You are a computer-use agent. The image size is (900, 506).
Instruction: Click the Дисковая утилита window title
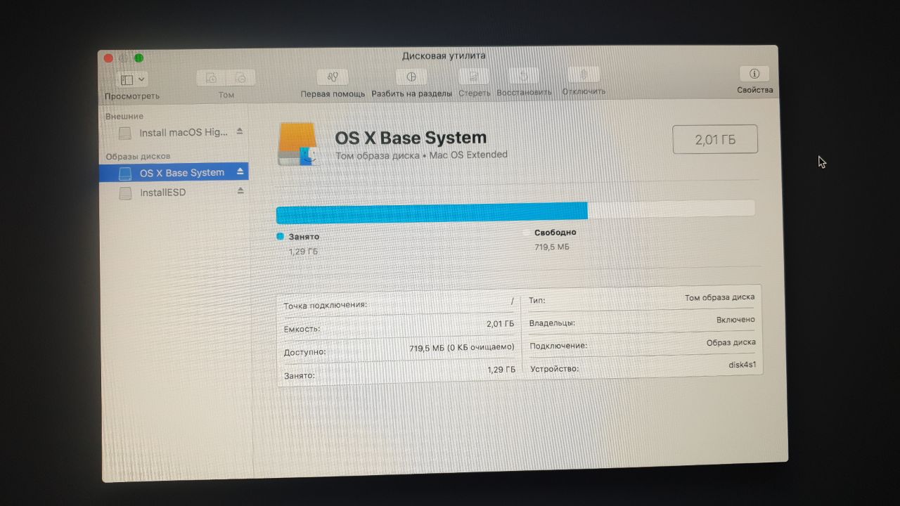pos(444,56)
